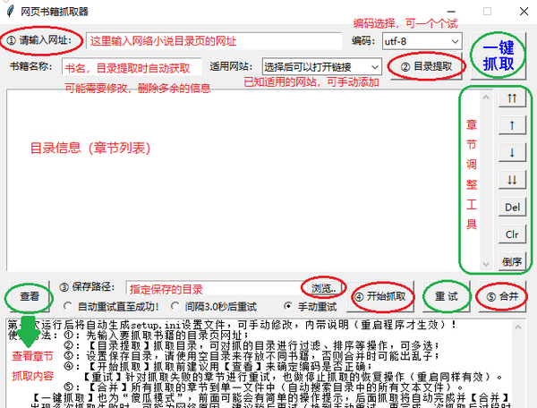The height and width of the screenshot is (408, 537).
Task: Expand the 适用网站 website dropdown
Action: (x=321, y=66)
